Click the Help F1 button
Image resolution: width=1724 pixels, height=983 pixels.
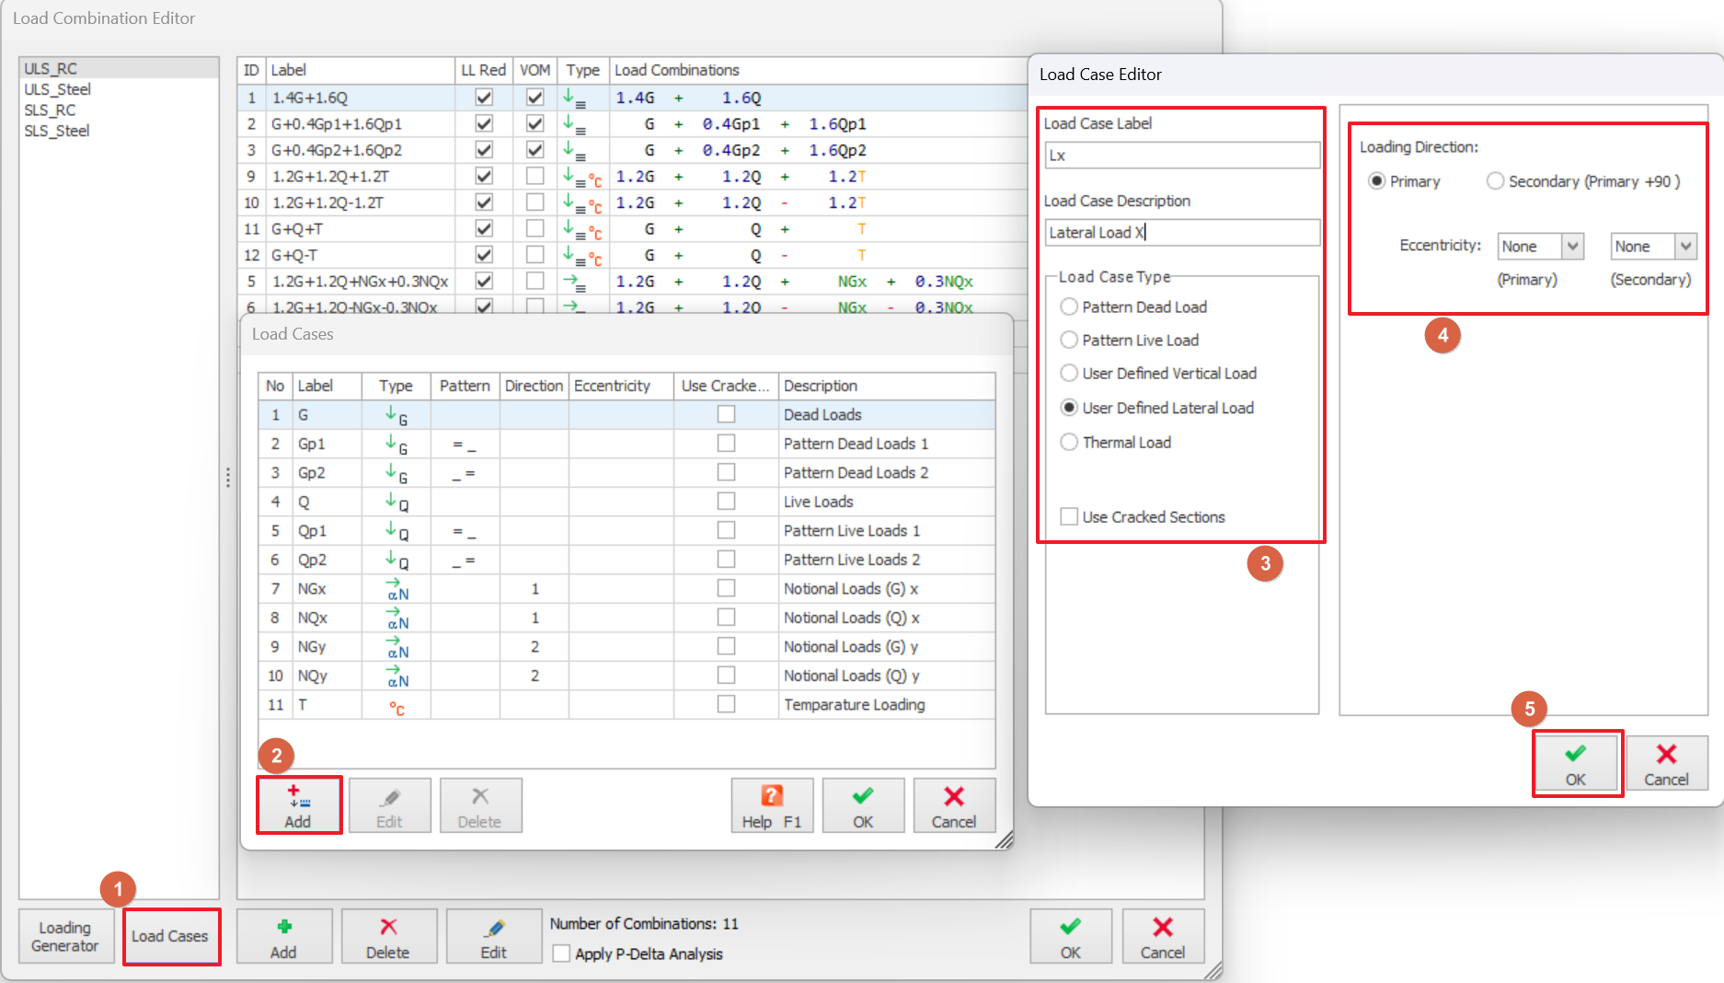pyautogui.click(x=771, y=805)
